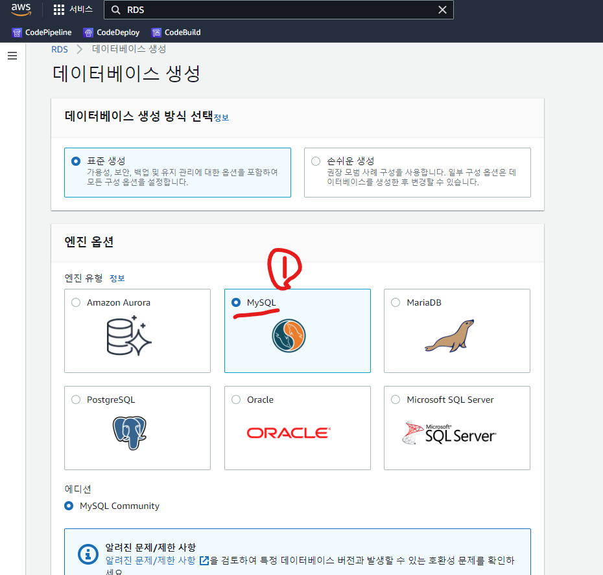Image resolution: width=603 pixels, height=575 pixels.
Task: Select PostgreSQL engine radio
Action: click(76, 400)
